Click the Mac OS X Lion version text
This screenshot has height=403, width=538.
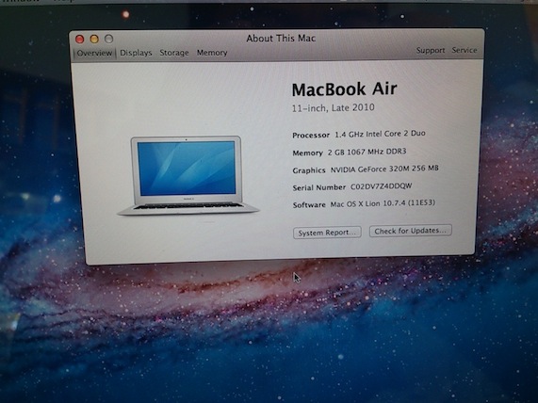(383, 203)
